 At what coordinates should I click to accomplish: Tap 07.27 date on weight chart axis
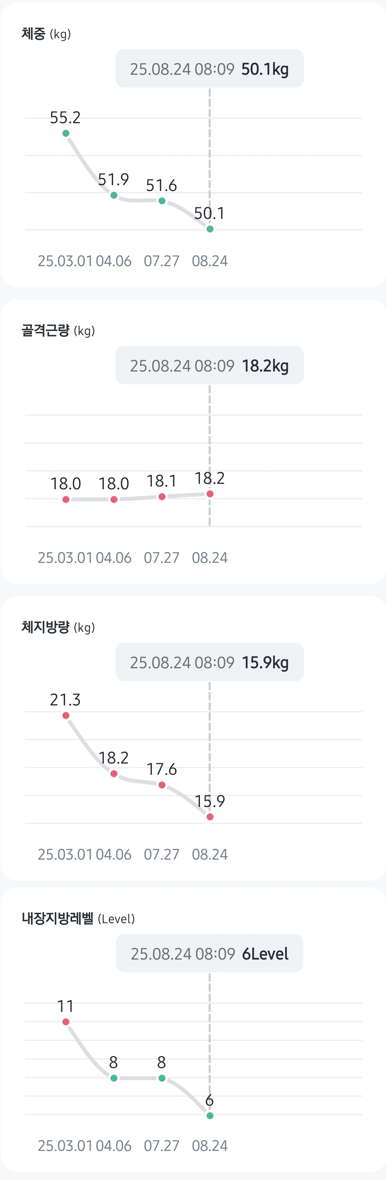click(x=161, y=261)
